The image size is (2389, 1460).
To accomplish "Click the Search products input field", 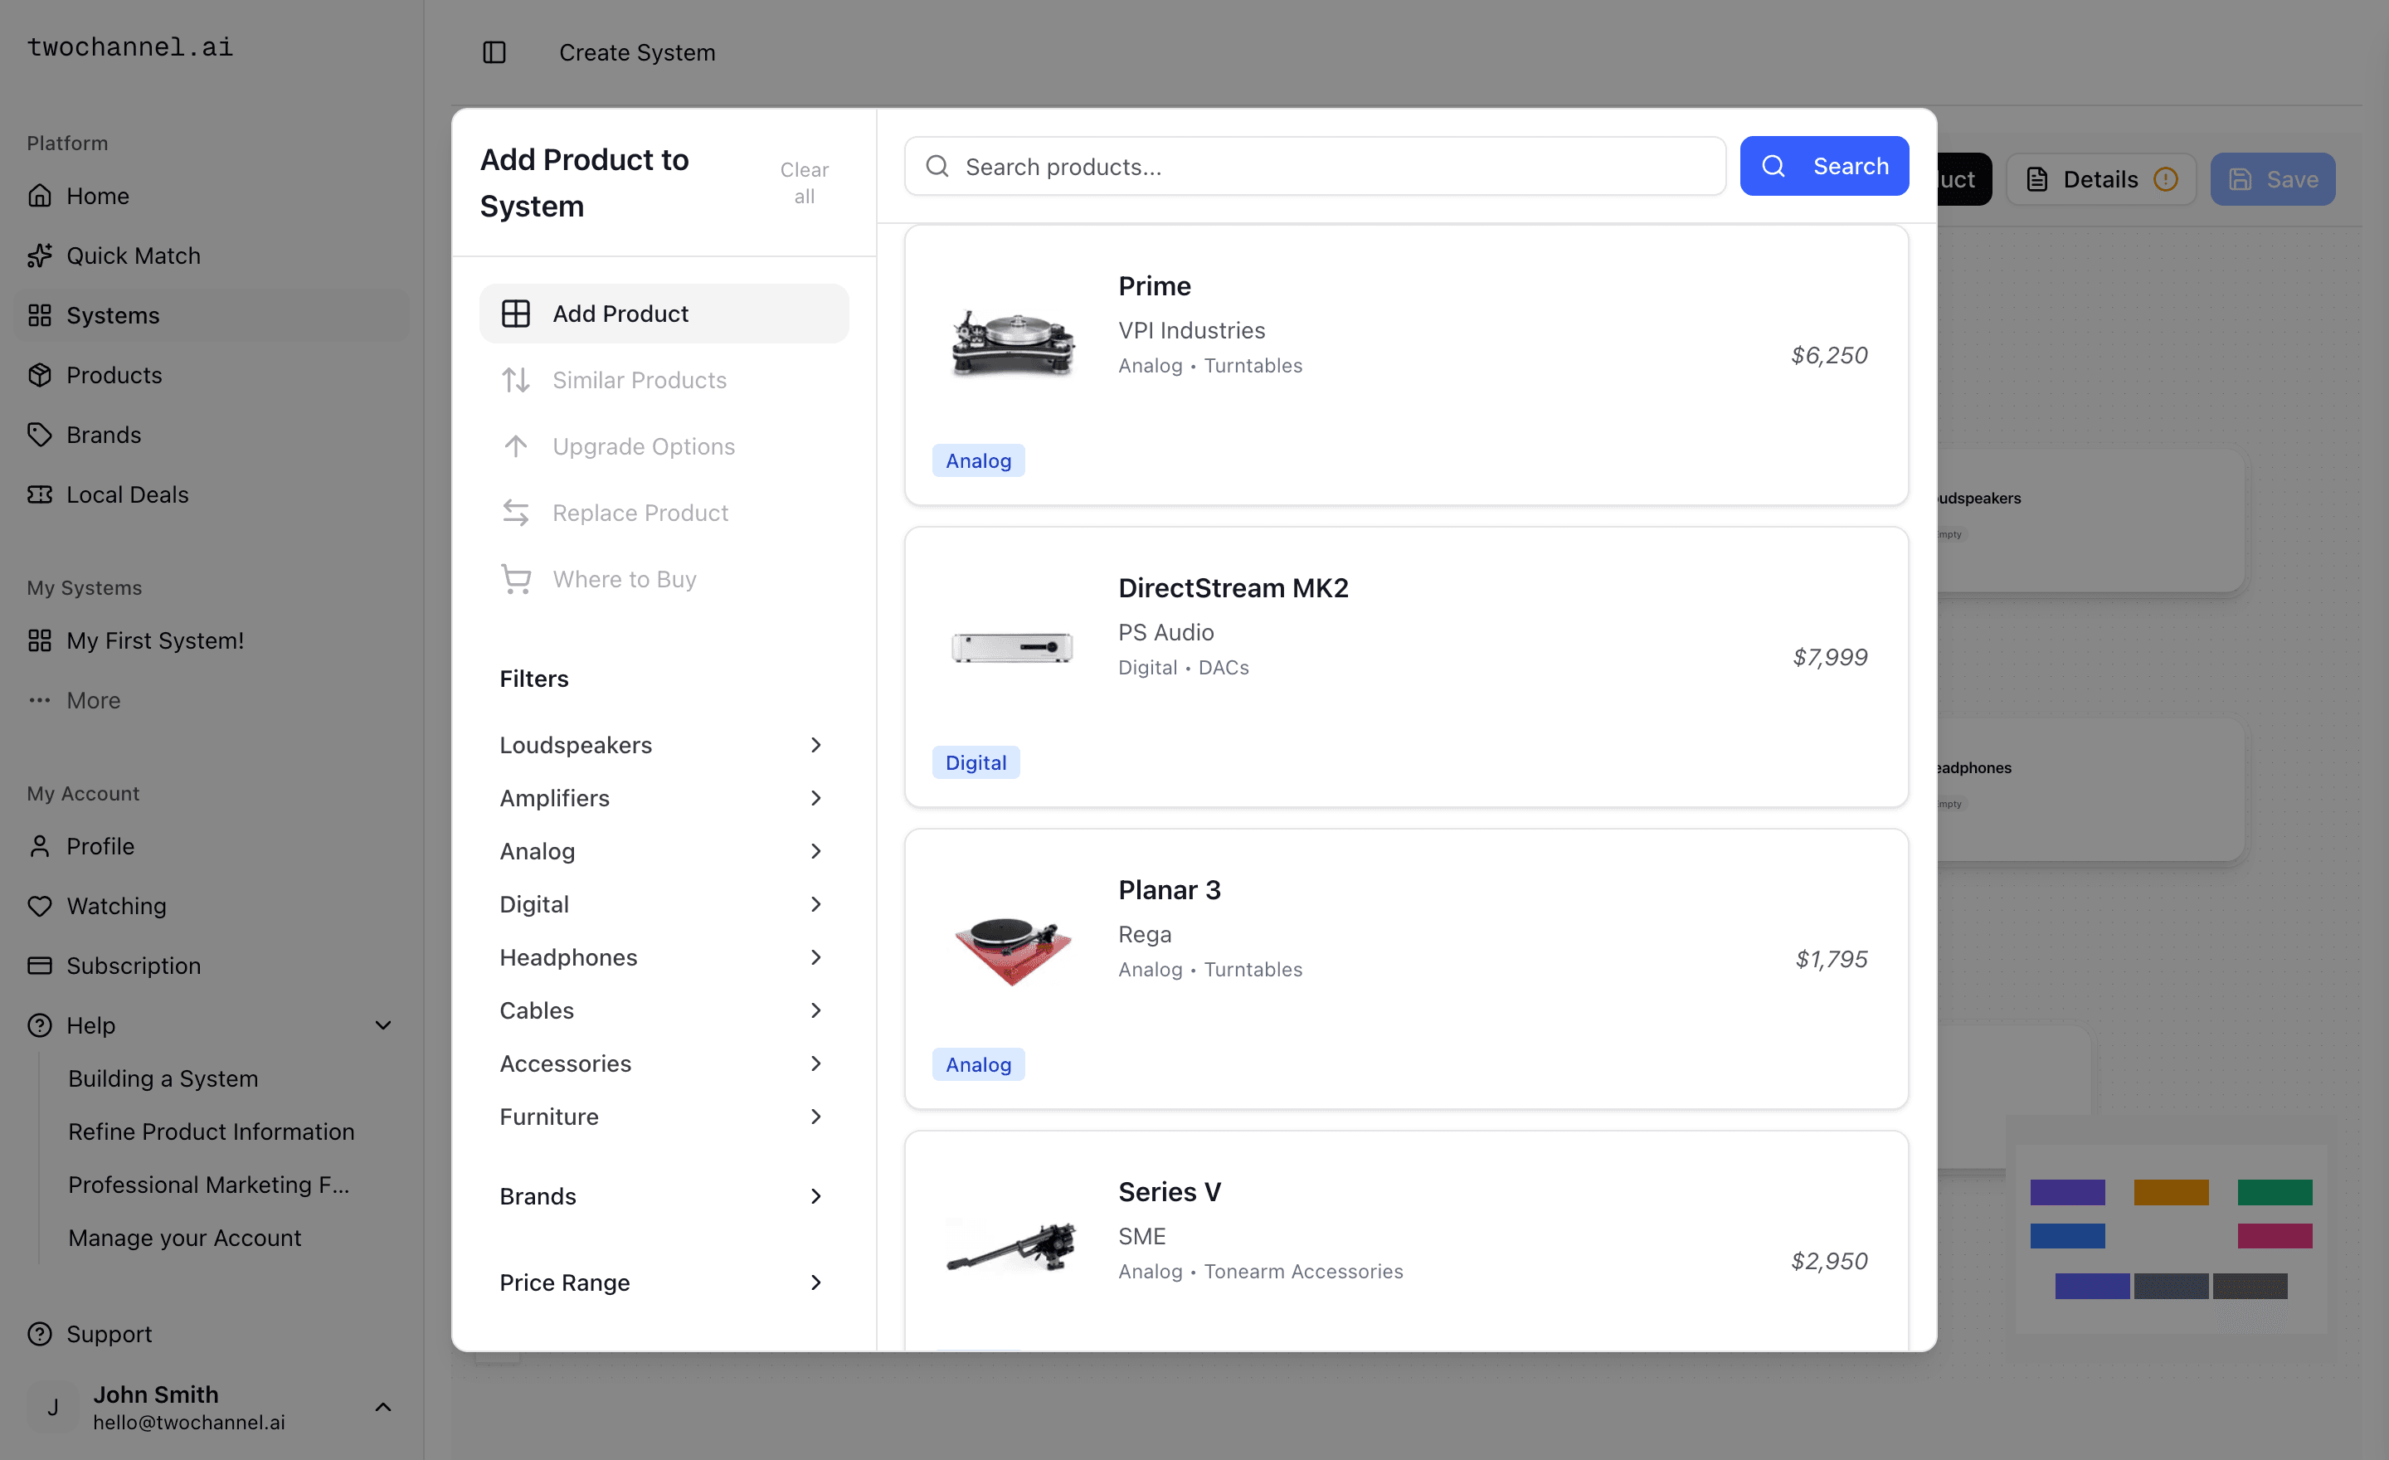I will click(x=1314, y=166).
